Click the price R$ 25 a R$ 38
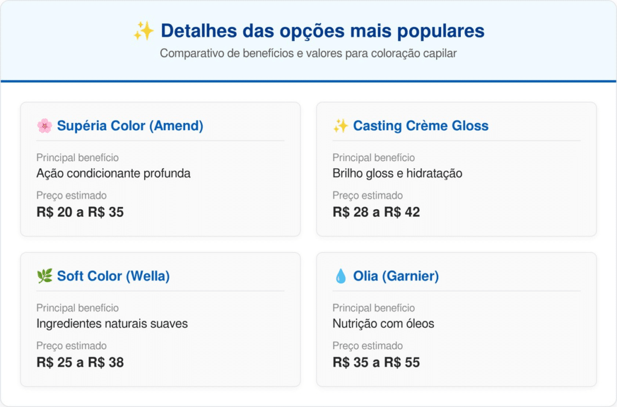The height and width of the screenshot is (407, 617). coord(80,362)
